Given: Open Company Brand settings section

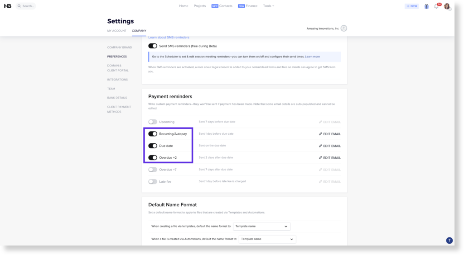Looking at the screenshot, I should click(120, 47).
